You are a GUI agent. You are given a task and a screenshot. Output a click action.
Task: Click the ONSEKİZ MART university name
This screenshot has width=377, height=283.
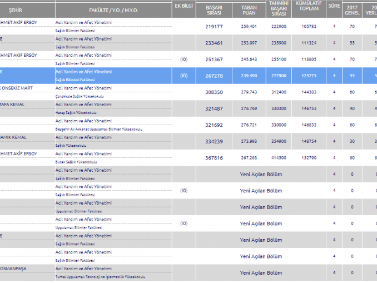pos(22,88)
